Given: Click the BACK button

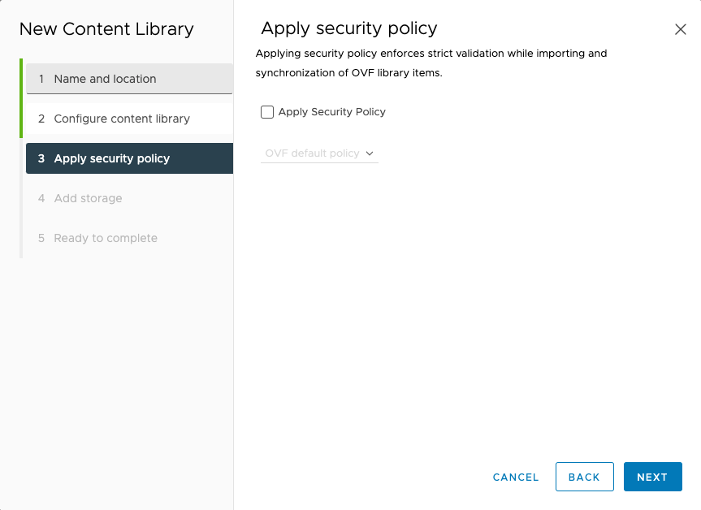Looking at the screenshot, I should click(584, 477).
